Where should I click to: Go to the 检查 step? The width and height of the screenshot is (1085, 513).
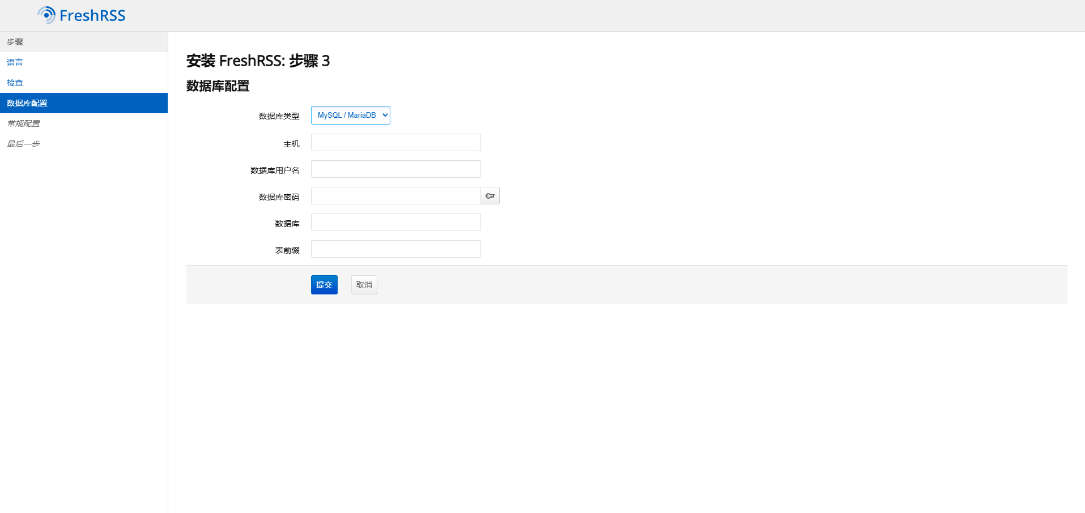point(84,83)
